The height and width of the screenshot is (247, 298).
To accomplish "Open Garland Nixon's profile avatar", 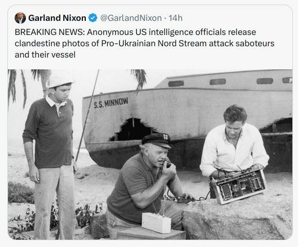I will click(x=20, y=18).
